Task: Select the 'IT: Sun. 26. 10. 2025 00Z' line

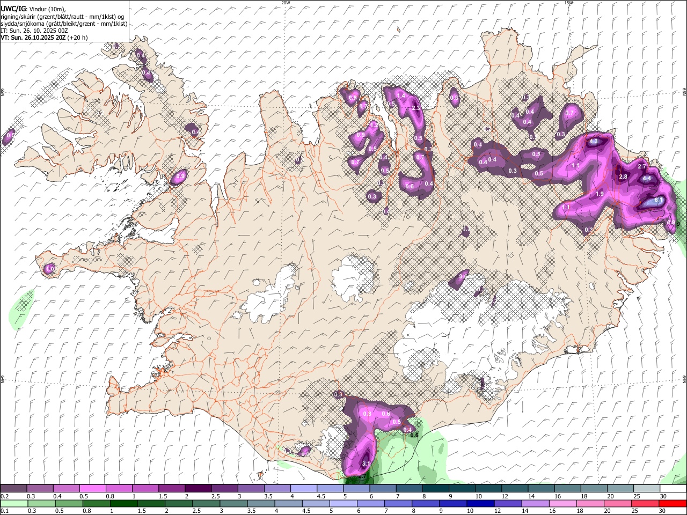Action: click(x=34, y=31)
